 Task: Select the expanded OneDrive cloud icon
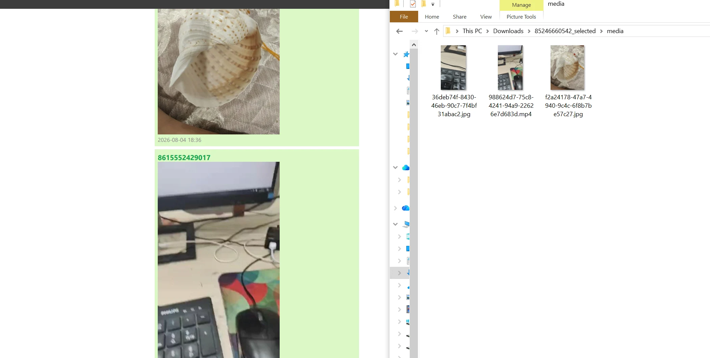click(x=406, y=168)
